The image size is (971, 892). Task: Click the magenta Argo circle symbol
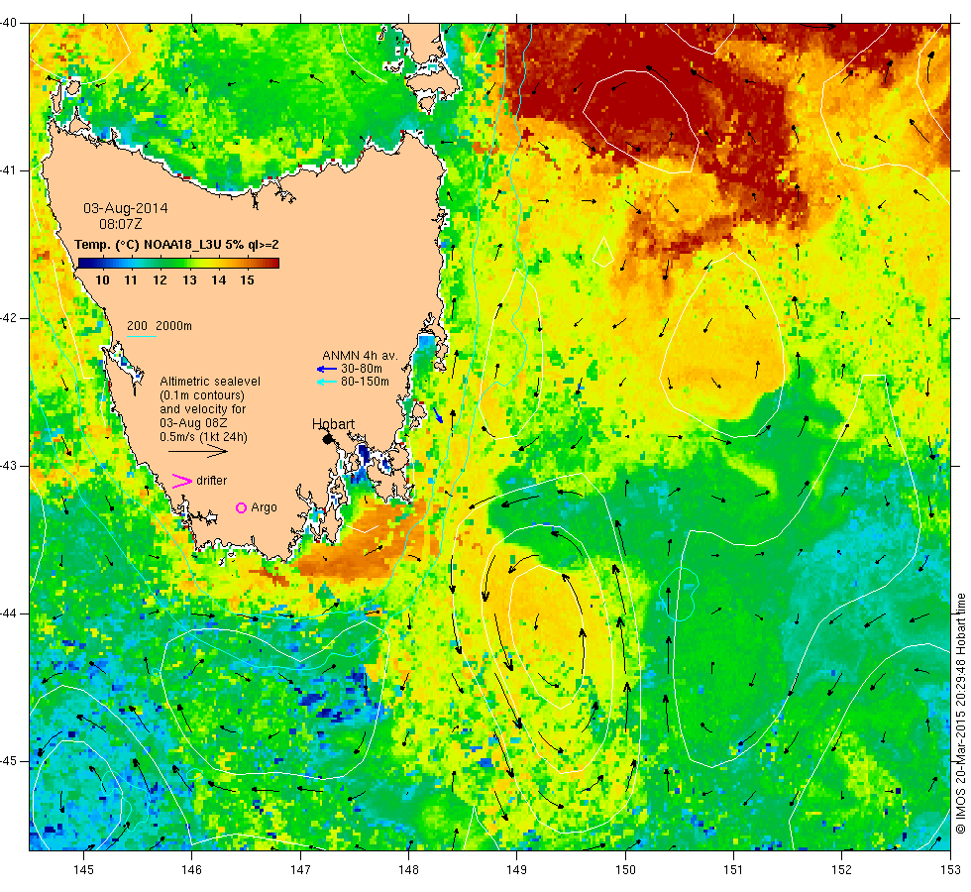pos(241,507)
